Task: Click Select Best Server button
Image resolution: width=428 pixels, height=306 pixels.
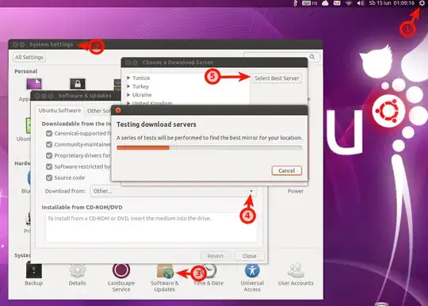Action: coord(277,78)
